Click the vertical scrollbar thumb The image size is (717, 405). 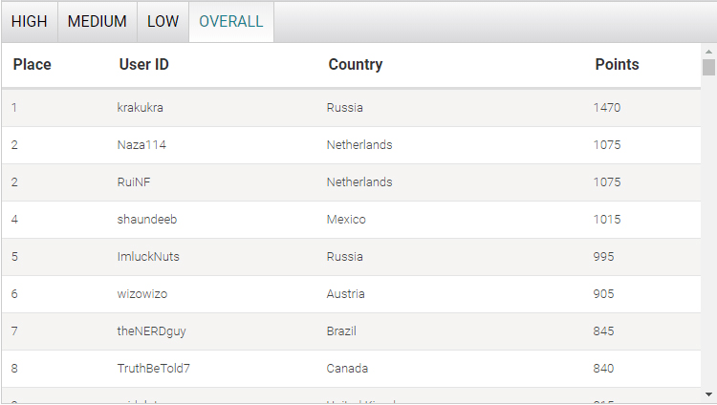click(x=708, y=67)
